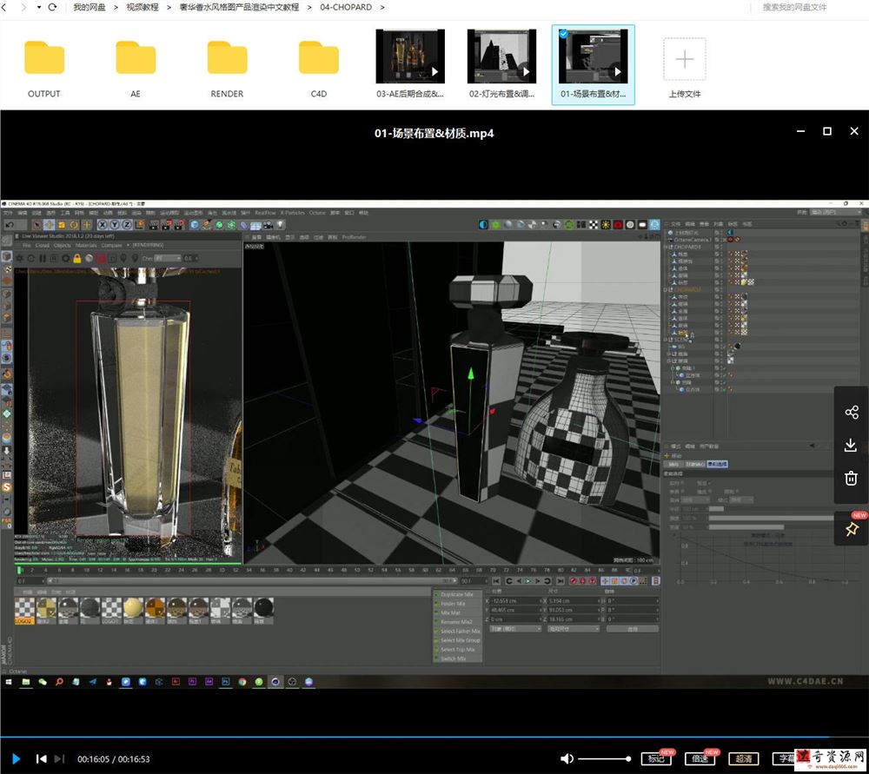Viewport: 869px width, 774px height.
Task: Click the pin icon with NEW badge
Action: pos(852,529)
